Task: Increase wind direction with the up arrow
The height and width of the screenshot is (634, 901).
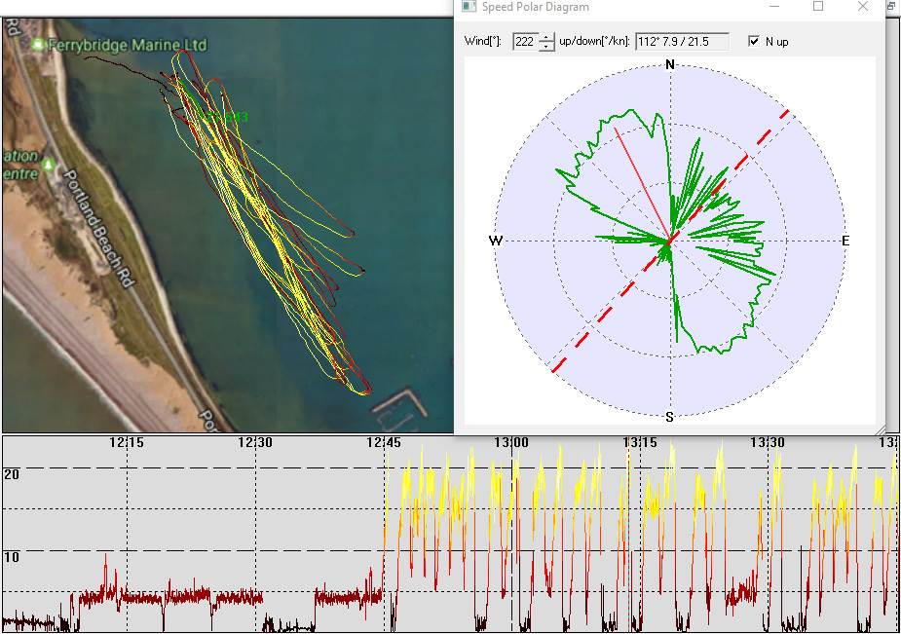Action: pos(546,37)
